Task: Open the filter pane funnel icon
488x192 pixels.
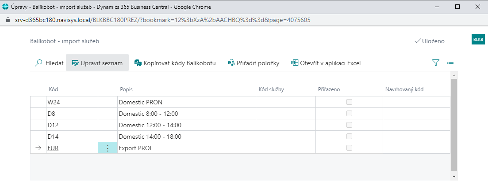Action: (x=436, y=63)
